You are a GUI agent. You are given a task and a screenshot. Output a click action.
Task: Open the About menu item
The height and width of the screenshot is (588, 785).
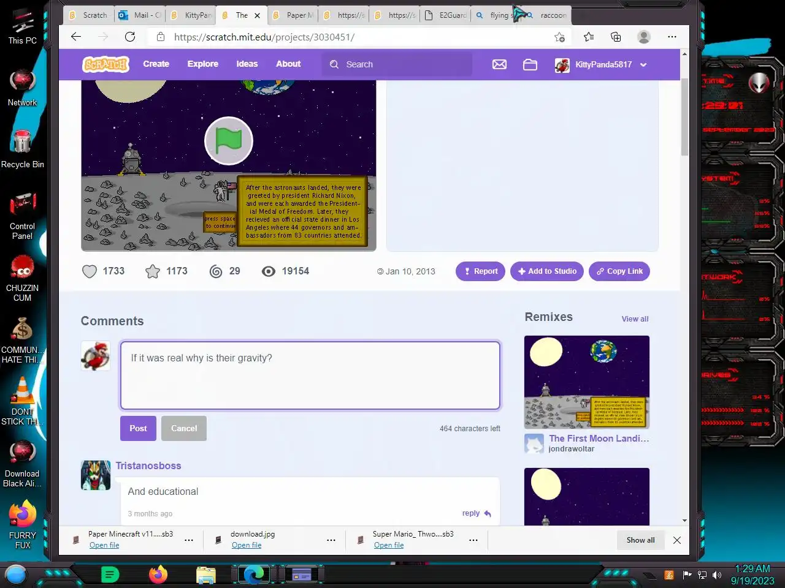288,64
